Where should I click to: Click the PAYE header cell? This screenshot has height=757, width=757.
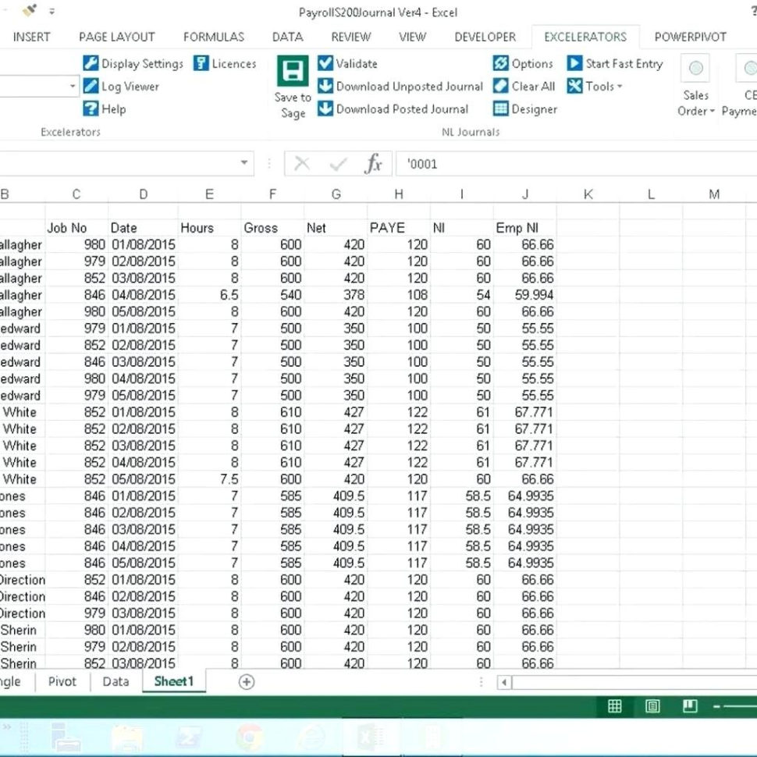coord(399,227)
